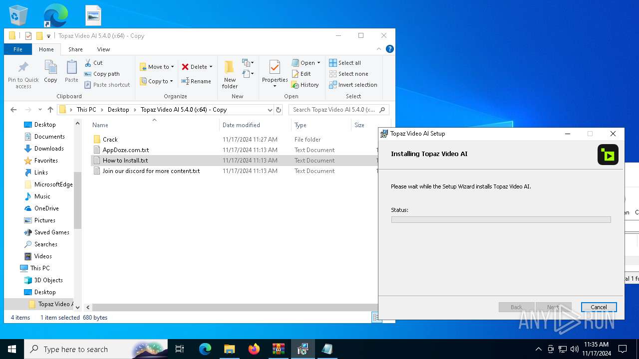Image resolution: width=639 pixels, height=359 pixels.
Task: Open Firefox from the taskbar
Action: [x=254, y=349]
